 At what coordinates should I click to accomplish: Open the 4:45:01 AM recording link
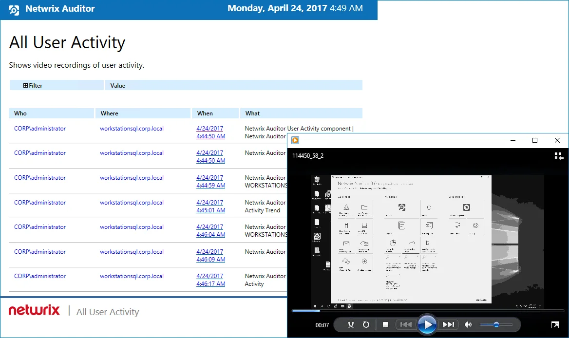click(210, 207)
